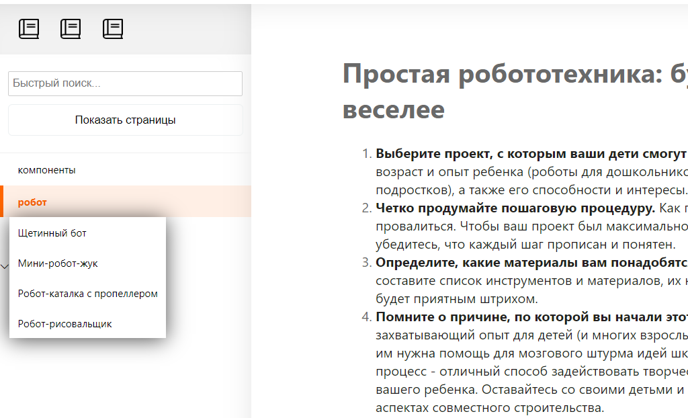Click inside the 'Быстрый поиск' field
Viewport: 688px width, 418px height.
tap(125, 83)
